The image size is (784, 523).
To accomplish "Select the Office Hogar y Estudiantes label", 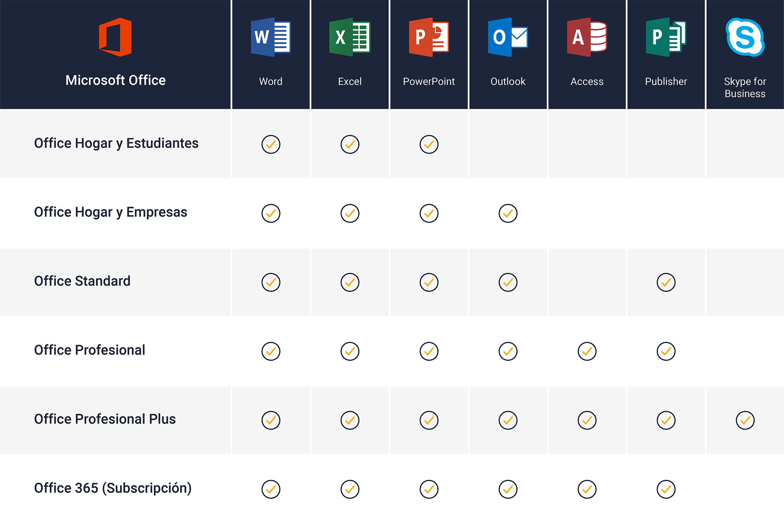I will [116, 143].
